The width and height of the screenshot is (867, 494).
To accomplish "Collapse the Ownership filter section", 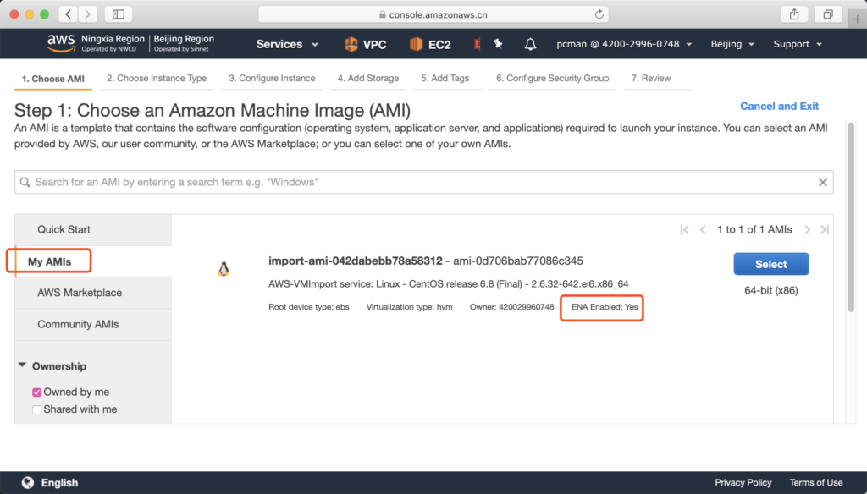I will click(22, 365).
